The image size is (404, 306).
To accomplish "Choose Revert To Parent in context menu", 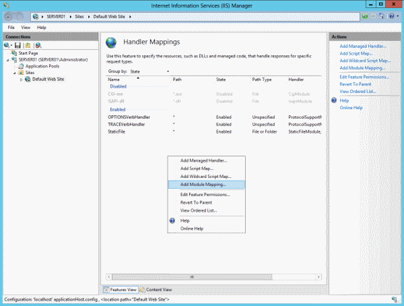I will point(207,202).
